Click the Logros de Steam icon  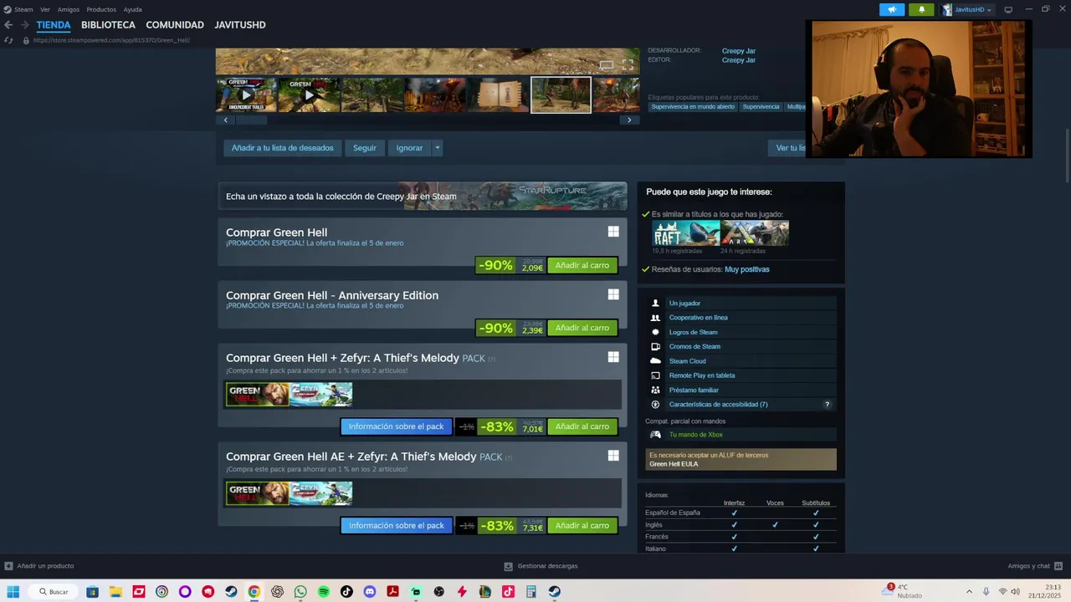tap(655, 332)
